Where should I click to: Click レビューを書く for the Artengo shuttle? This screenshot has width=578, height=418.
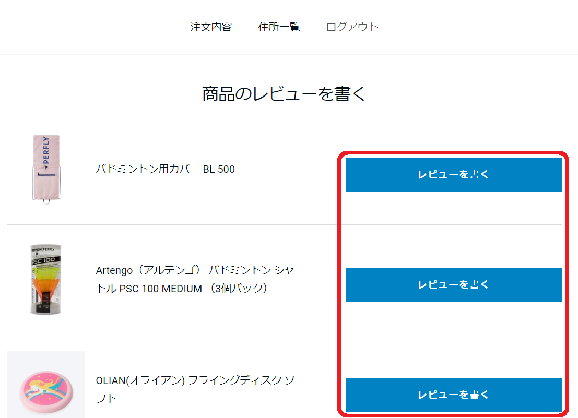coord(454,285)
